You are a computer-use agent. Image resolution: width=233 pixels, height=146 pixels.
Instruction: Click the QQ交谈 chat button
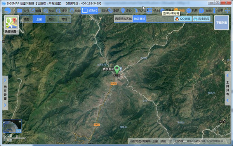183,19
